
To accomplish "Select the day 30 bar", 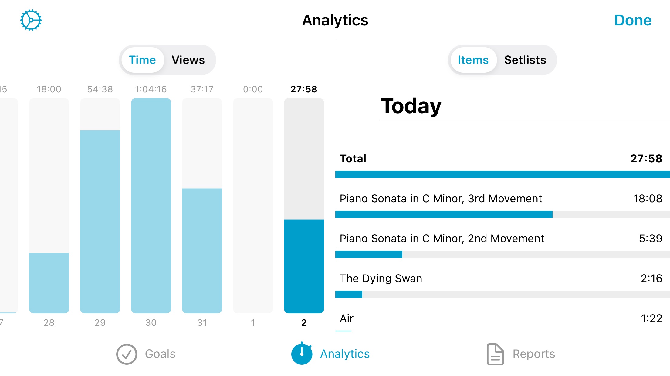I will click(x=151, y=206).
